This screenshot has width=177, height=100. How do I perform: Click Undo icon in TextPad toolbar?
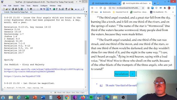35,9
